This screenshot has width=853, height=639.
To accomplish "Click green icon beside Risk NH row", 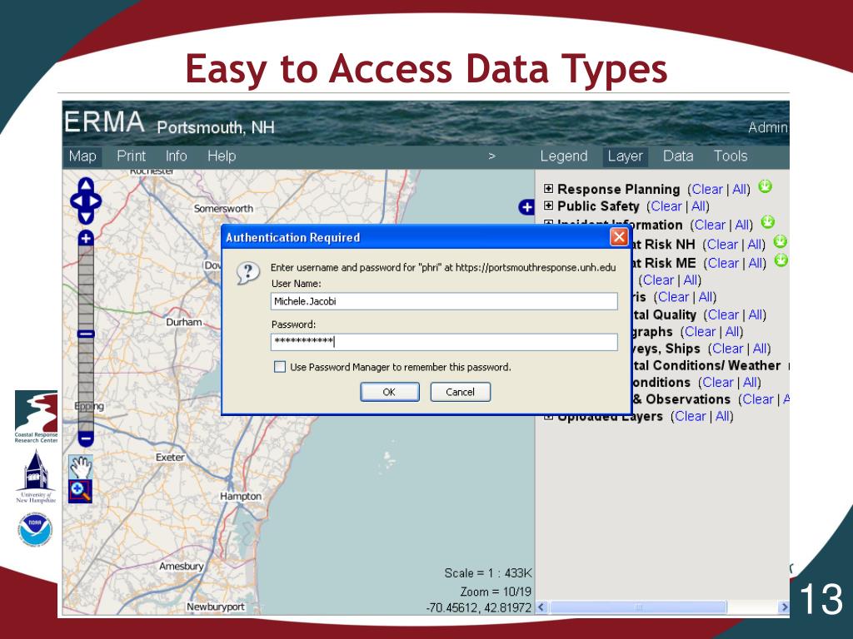I will click(780, 241).
